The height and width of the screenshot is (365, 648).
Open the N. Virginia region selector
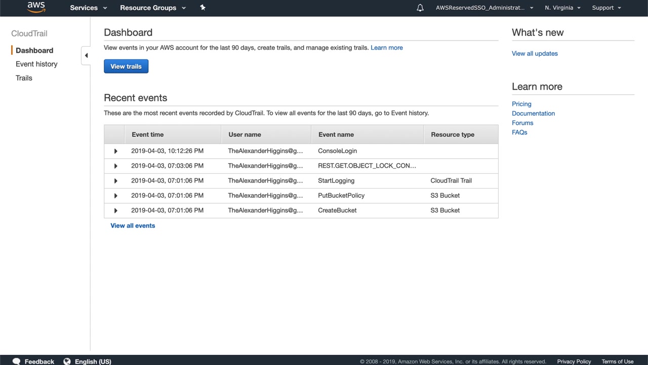562,8
